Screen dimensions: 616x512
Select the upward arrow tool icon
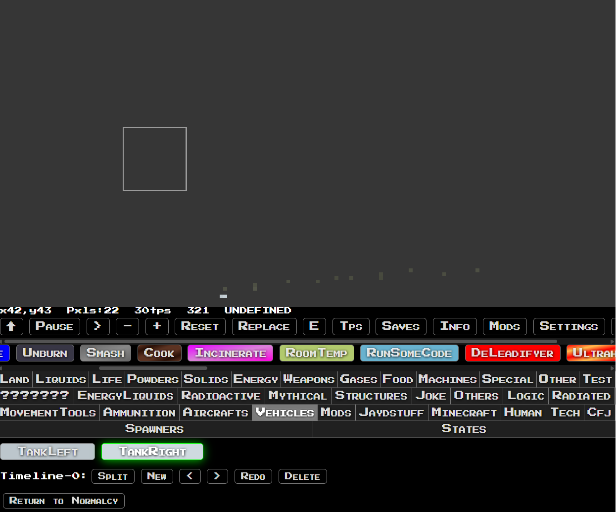pyautogui.click(x=11, y=326)
